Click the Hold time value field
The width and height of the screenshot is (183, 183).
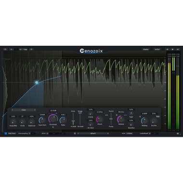[129, 133]
